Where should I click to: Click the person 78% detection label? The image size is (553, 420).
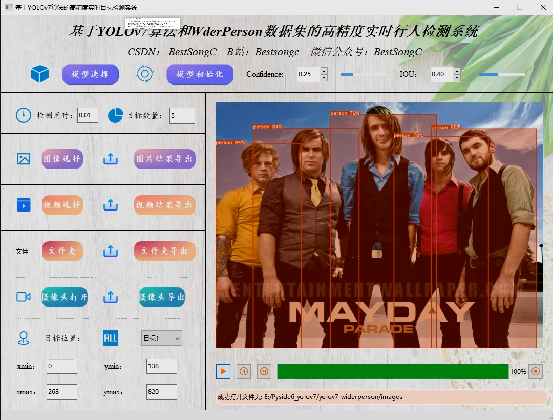tap(408, 135)
